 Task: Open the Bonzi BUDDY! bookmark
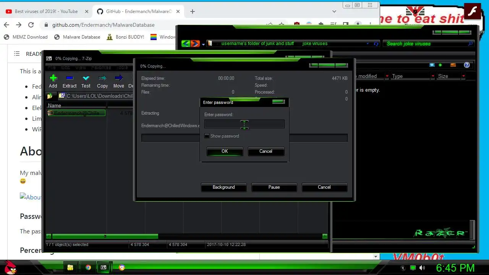[x=125, y=37]
